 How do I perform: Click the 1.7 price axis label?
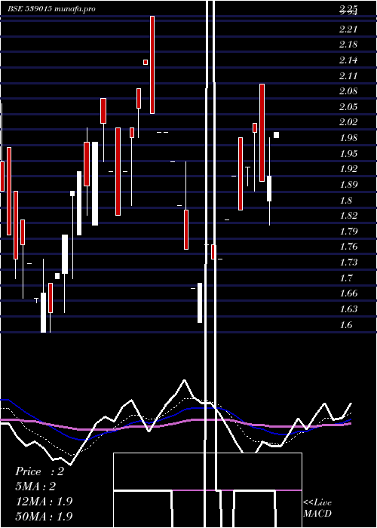[346, 278]
